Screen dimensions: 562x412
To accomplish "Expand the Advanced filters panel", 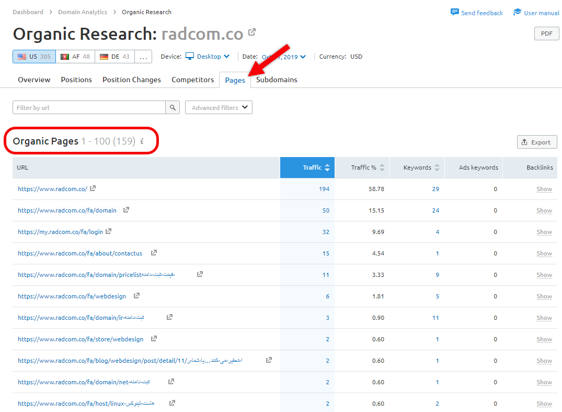I will pos(219,107).
